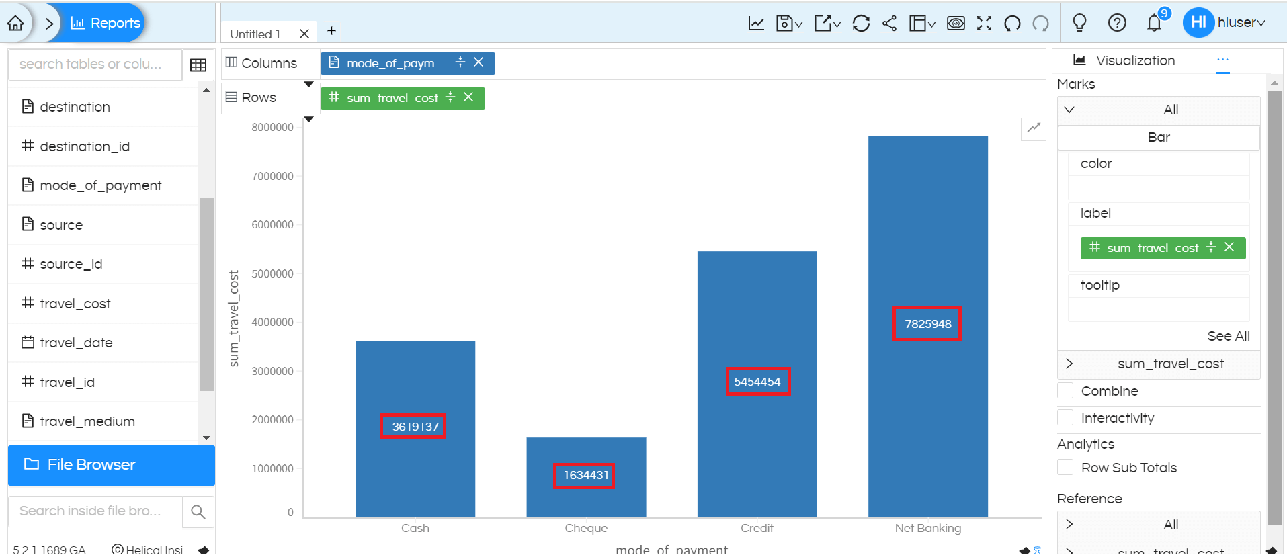Open options of sum_travel_cost Rows pill
The image size is (1287, 555).
point(450,97)
